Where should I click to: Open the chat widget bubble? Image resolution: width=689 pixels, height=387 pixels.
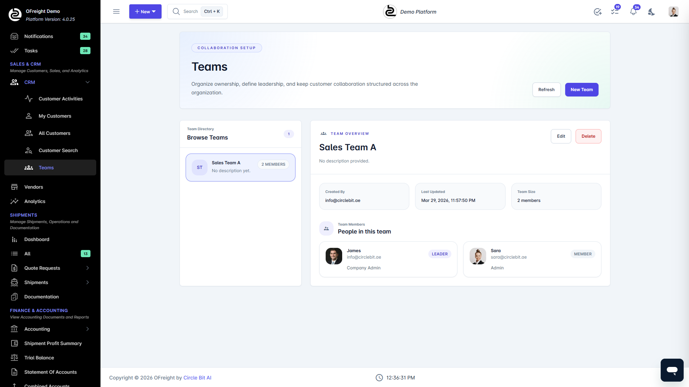pyautogui.click(x=672, y=370)
